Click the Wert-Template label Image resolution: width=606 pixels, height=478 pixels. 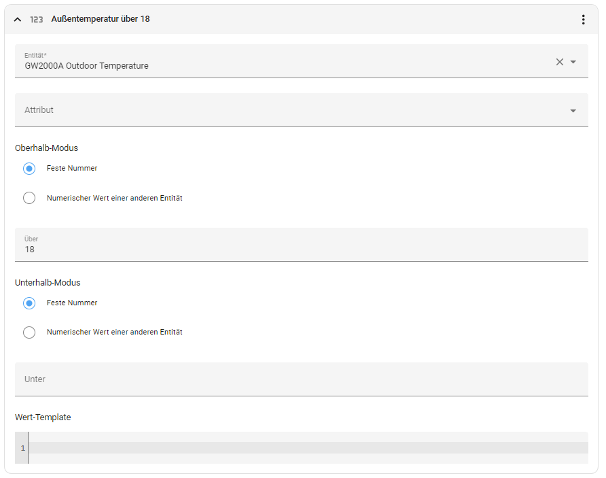[x=43, y=417]
